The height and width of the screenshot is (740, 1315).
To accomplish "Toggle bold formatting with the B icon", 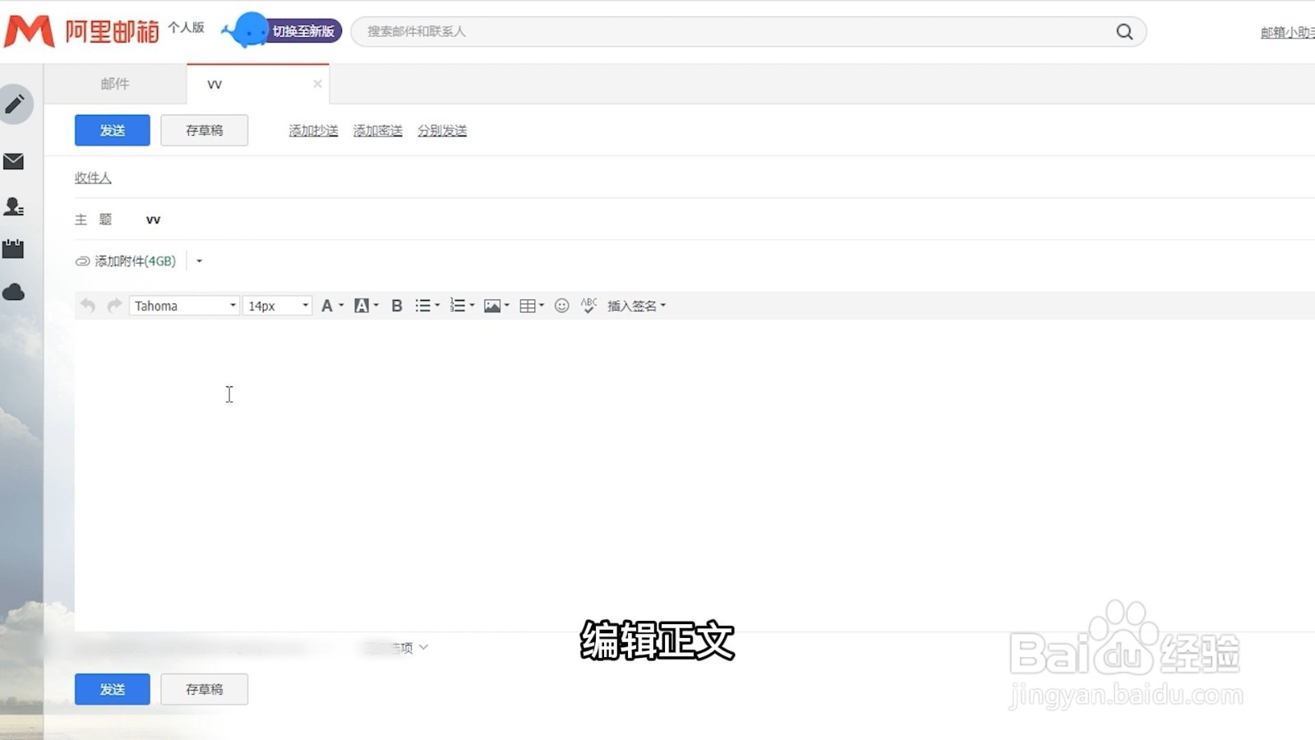I will tap(396, 305).
